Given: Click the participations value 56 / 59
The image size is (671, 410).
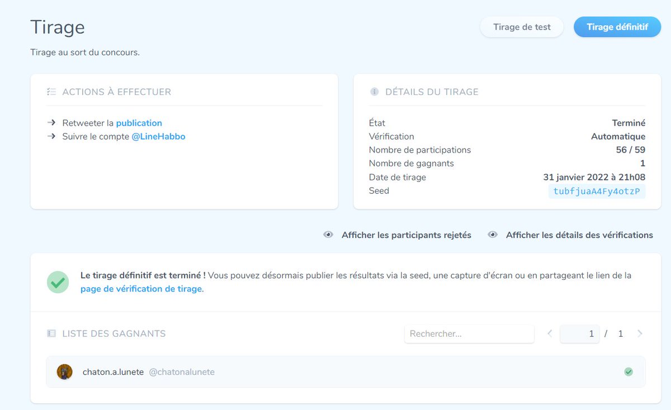Looking at the screenshot, I should (631, 150).
